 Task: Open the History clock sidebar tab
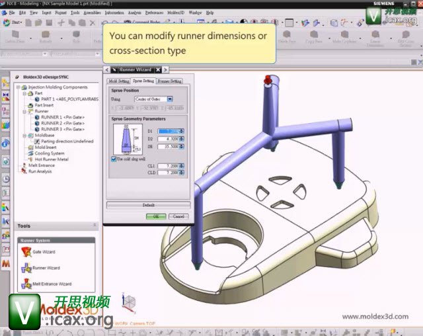(x=6, y=179)
